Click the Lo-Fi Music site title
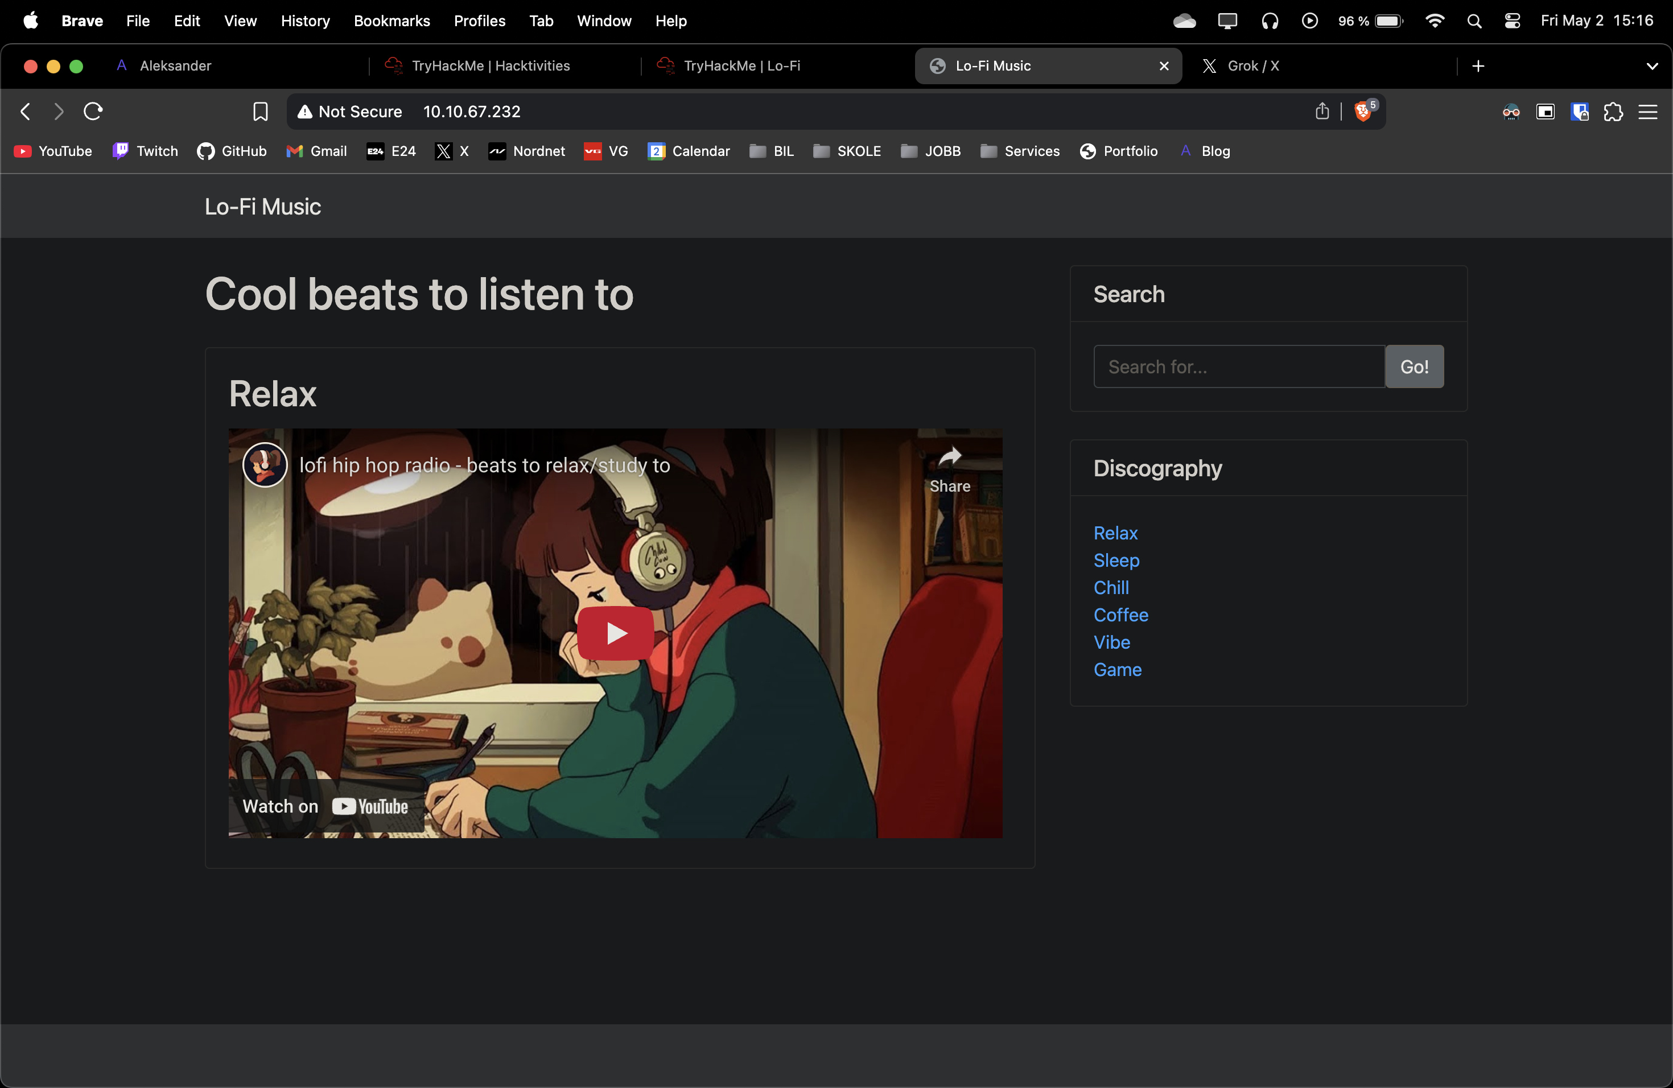This screenshot has width=1673, height=1088. click(263, 207)
